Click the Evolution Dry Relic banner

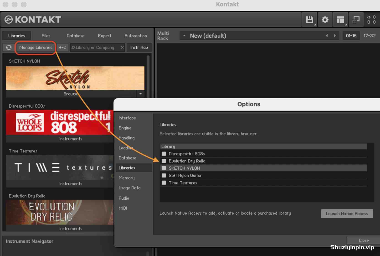[x=60, y=212]
